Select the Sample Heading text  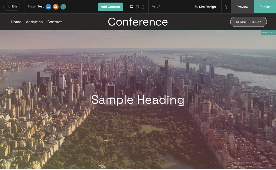coord(138,100)
